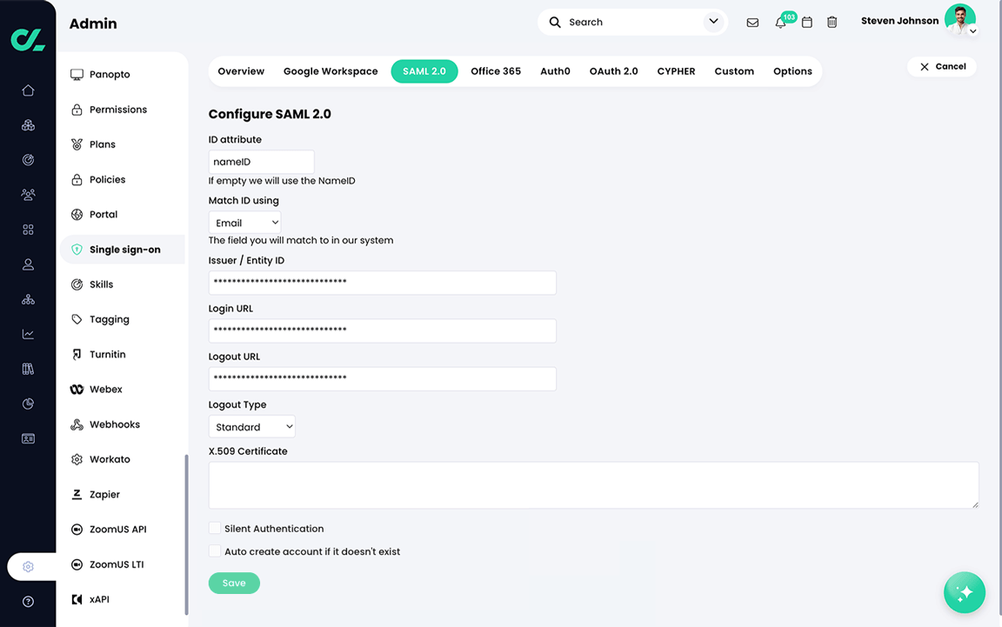
Task: Open the Help question mark in the dark sidebar
Action: pyautogui.click(x=27, y=601)
